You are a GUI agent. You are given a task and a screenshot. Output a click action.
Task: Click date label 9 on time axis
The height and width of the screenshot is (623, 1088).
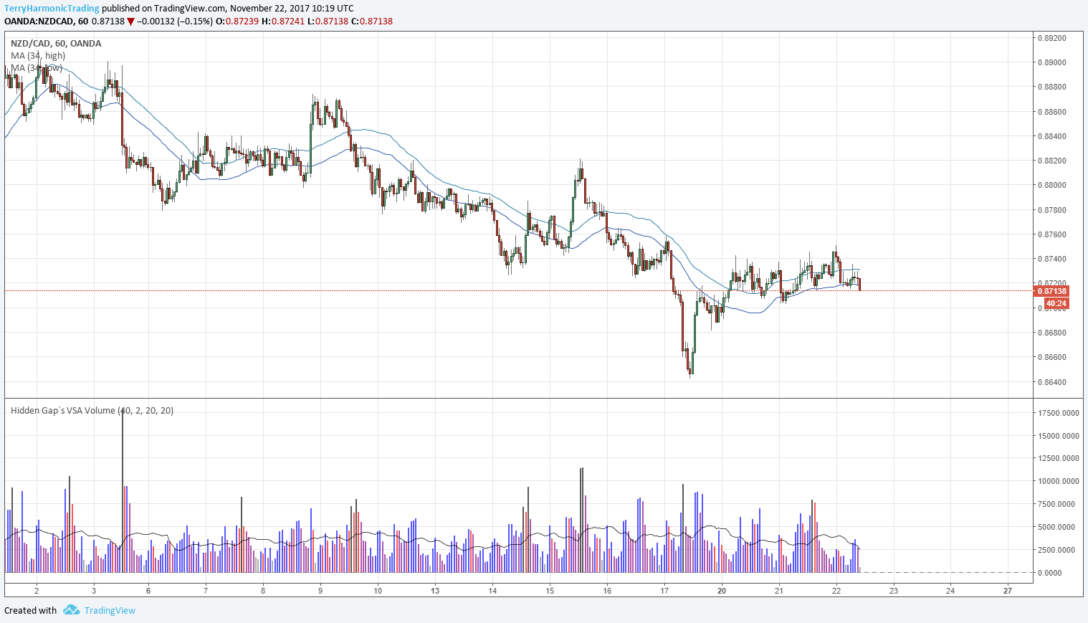[x=320, y=591]
